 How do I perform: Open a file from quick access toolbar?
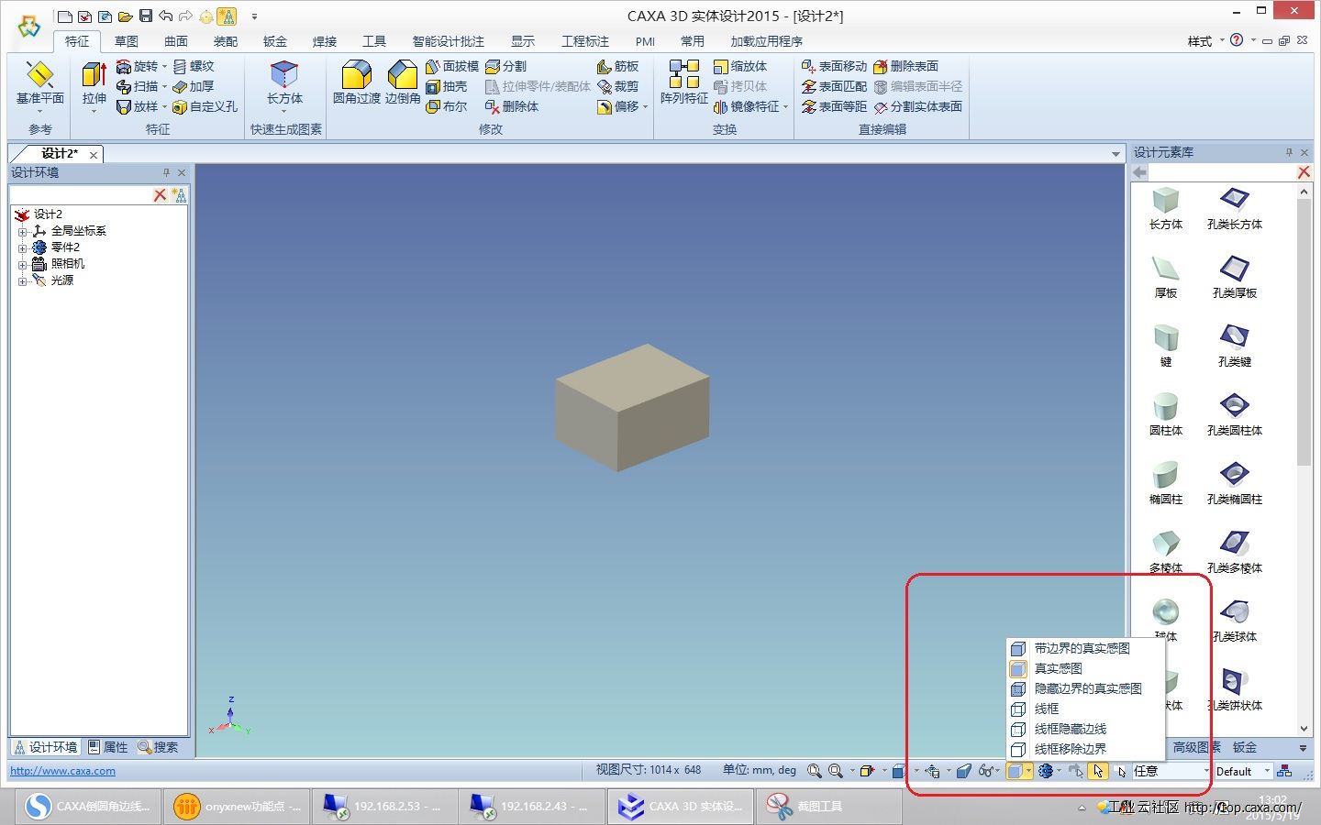pyautogui.click(x=125, y=16)
